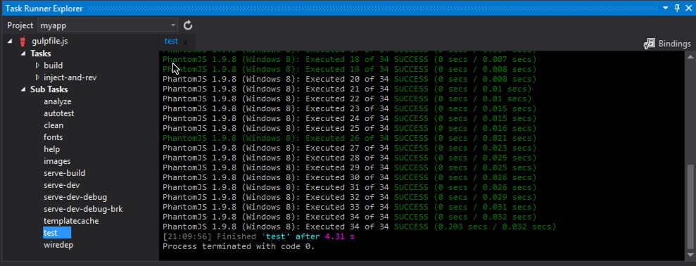Select the wiredep sub task
Screen dimensions: 696x266
tap(58, 245)
